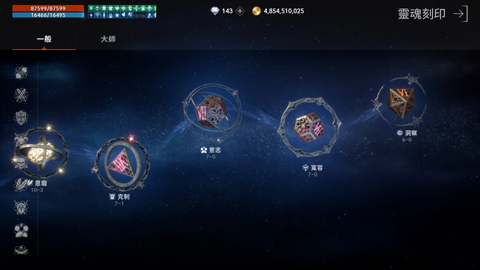Viewport: 480px width, 270px height.
Task: Open the green buff status icons row
Action: pos(122,8)
